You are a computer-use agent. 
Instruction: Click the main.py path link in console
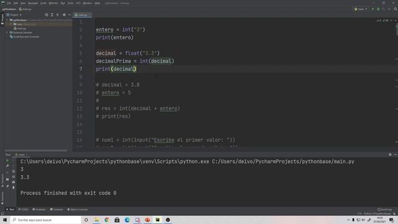283,162
